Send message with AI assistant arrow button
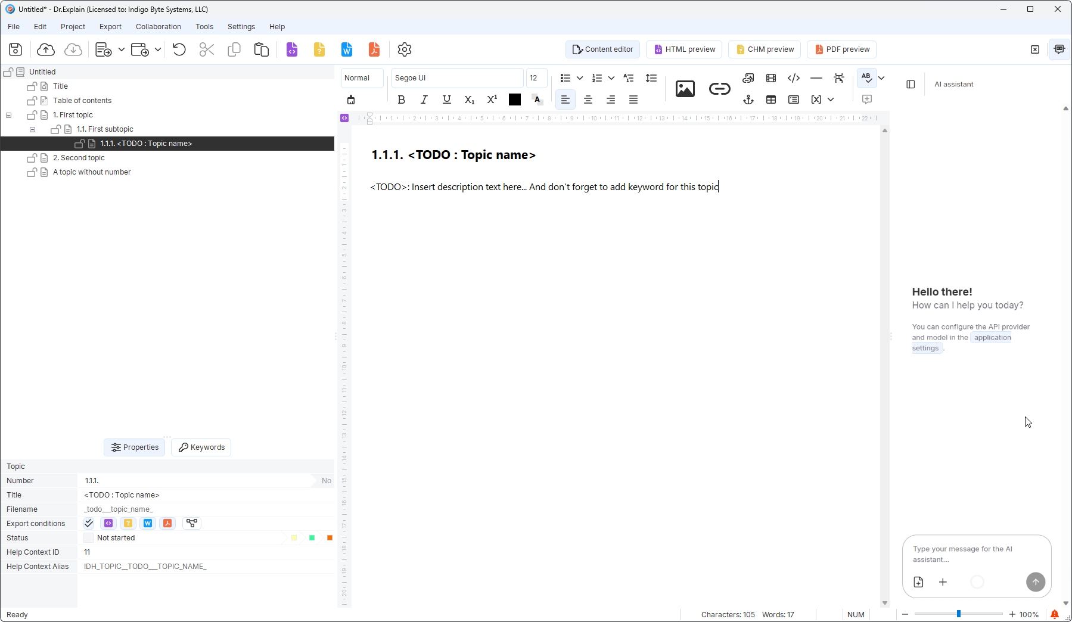This screenshot has height=622, width=1072. (1036, 582)
